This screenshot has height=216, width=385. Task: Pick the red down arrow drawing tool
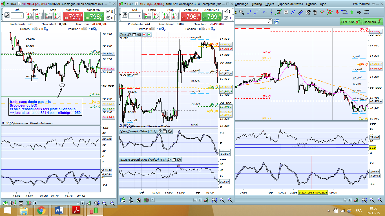click(337, 12)
